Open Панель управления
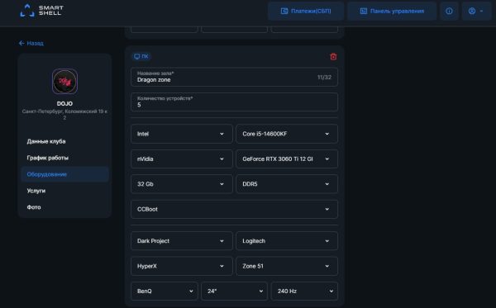The image size is (496, 308). [x=392, y=11]
